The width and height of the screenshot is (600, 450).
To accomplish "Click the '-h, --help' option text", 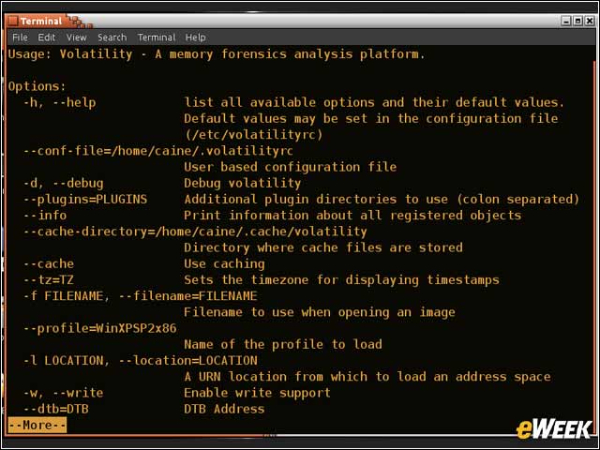I will pyautogui.click(x=59, y=103).
